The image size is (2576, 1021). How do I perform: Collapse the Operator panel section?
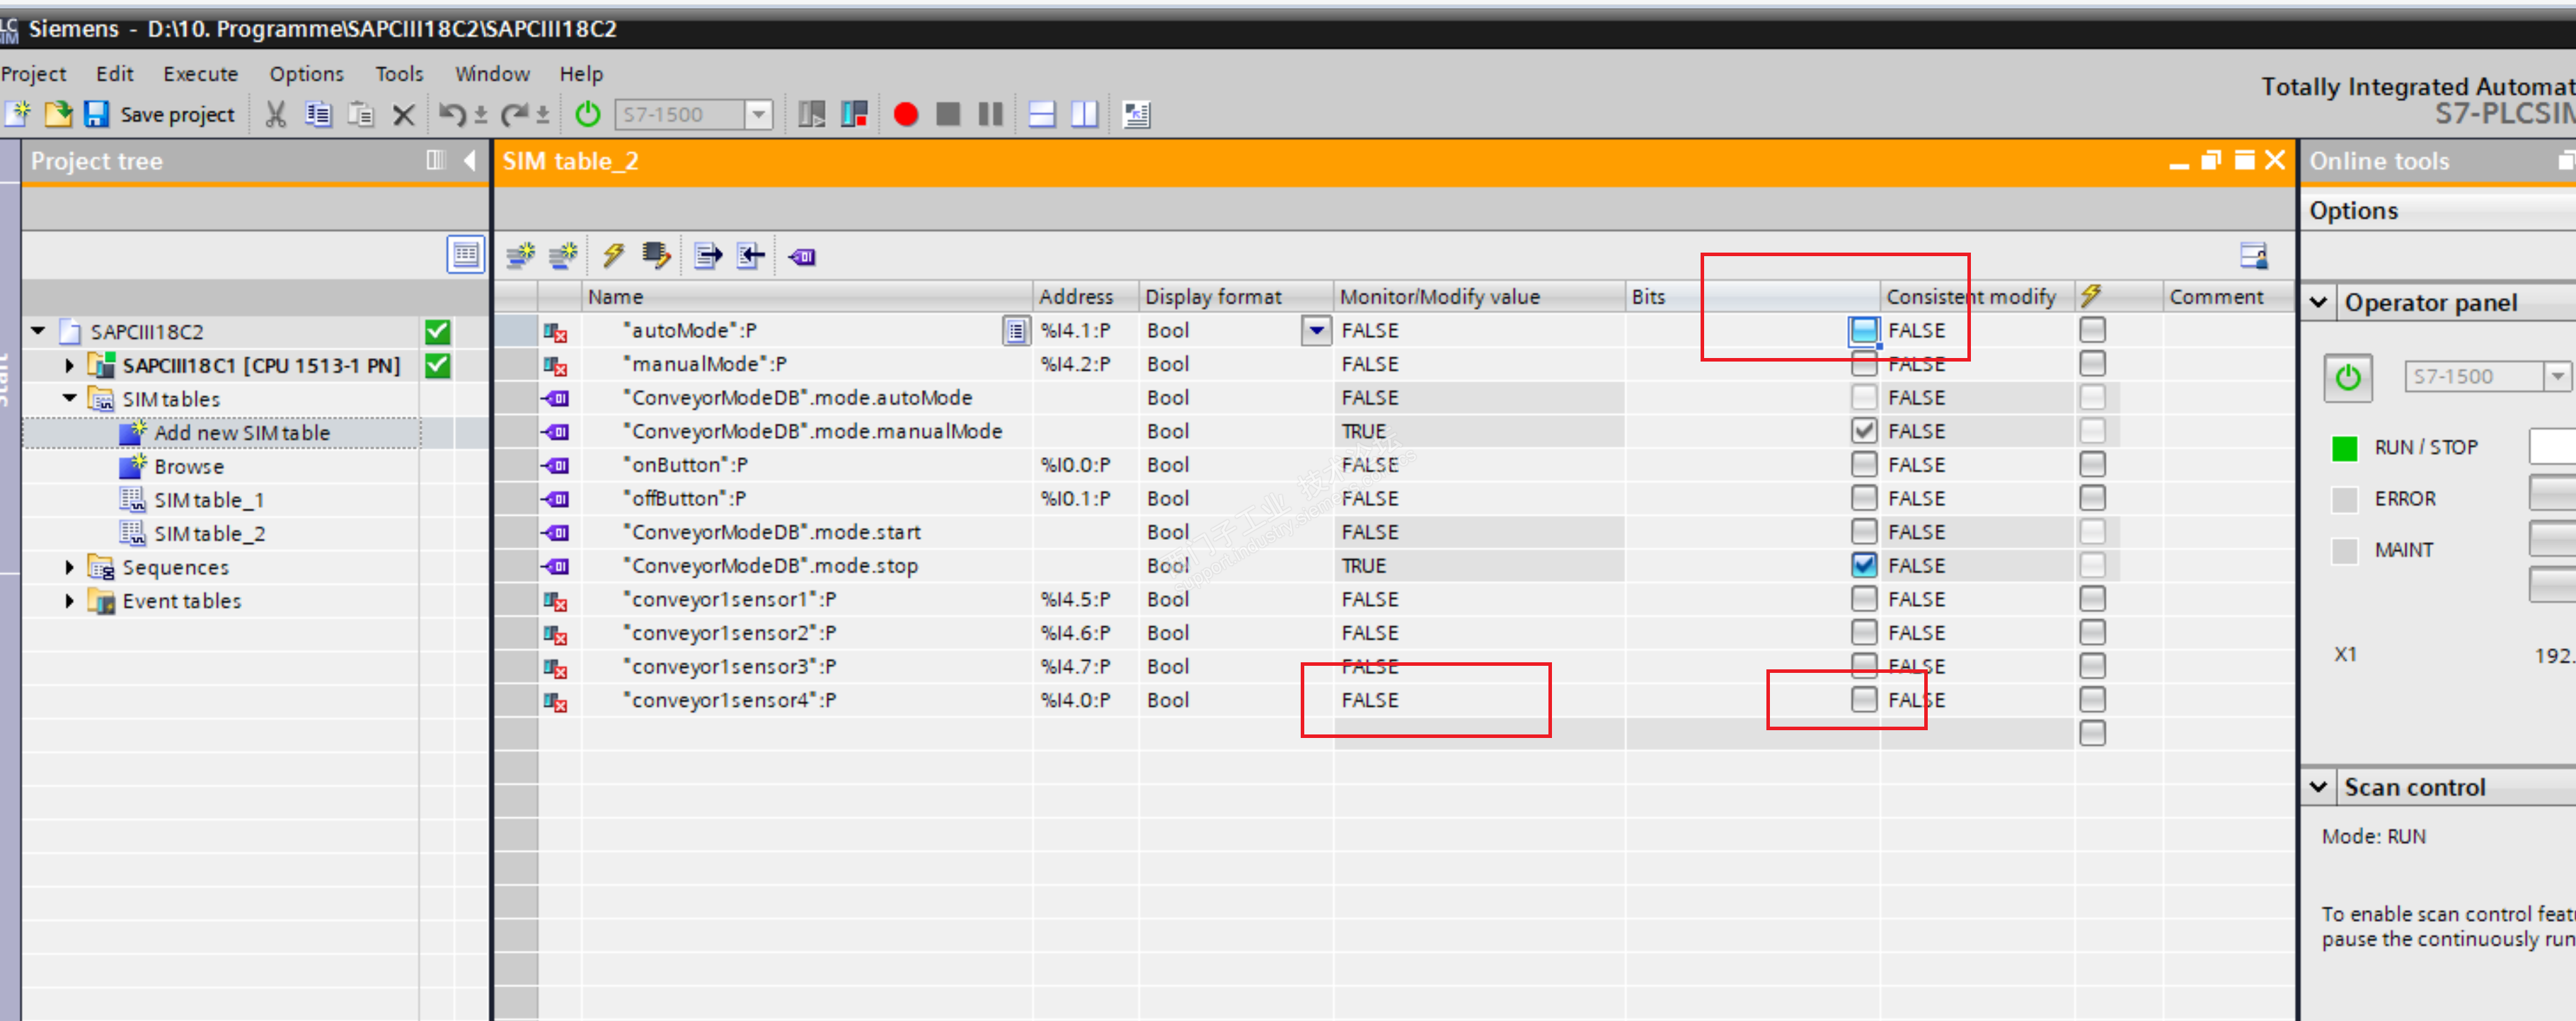point(2319,302)
